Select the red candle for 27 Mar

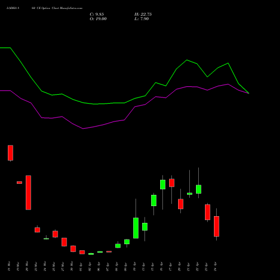coord(64,242)
